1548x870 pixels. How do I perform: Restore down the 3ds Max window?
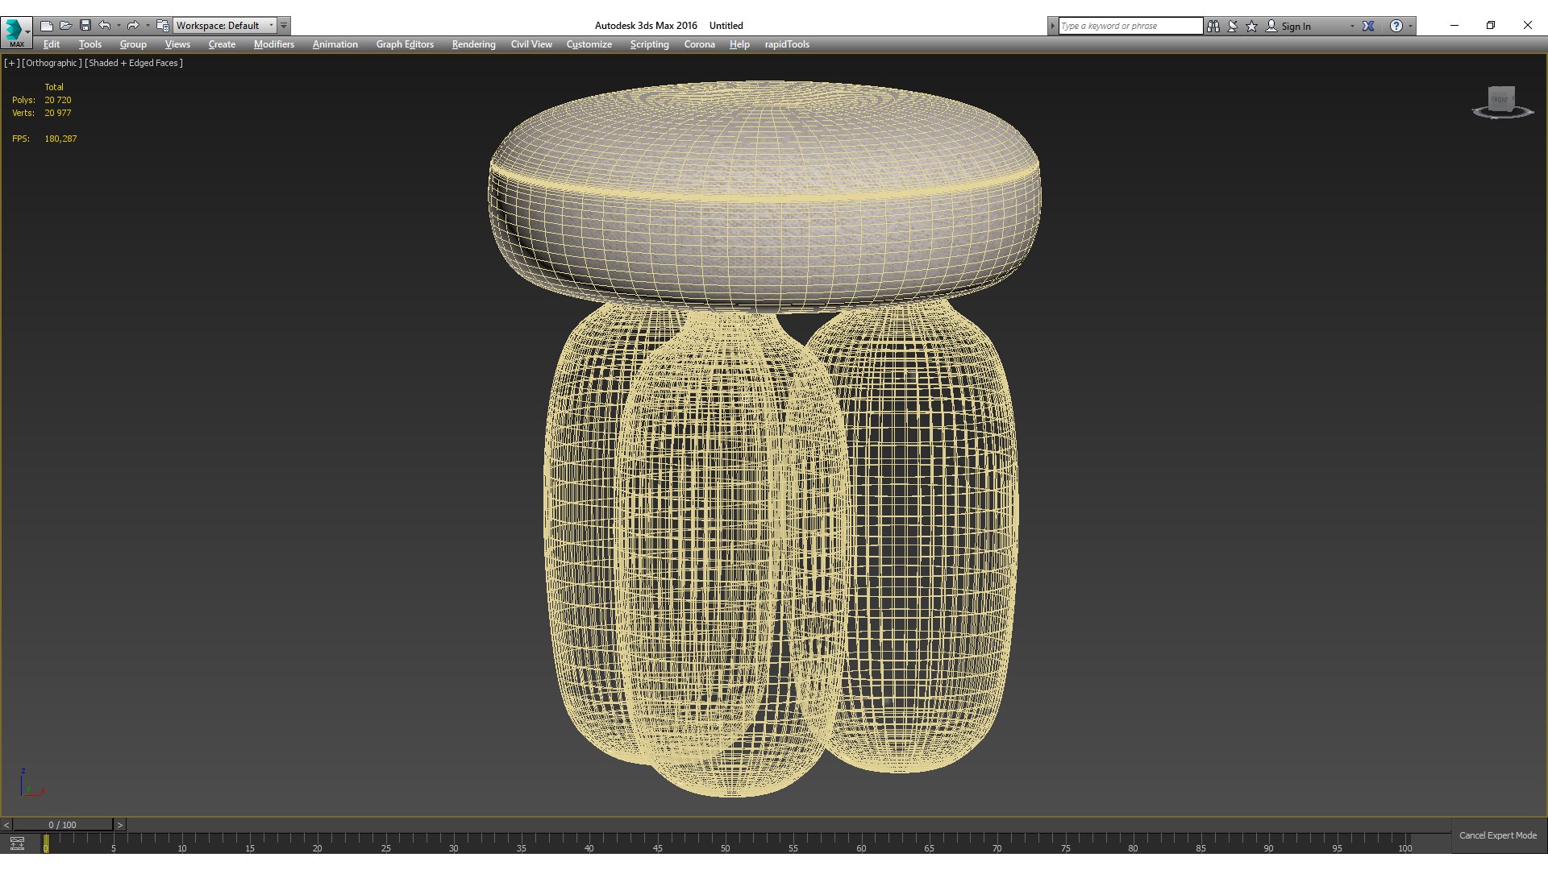(x=1491, y=25)
